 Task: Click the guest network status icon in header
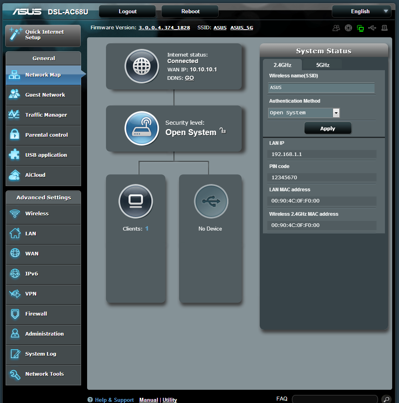click(x=336, y=28)
